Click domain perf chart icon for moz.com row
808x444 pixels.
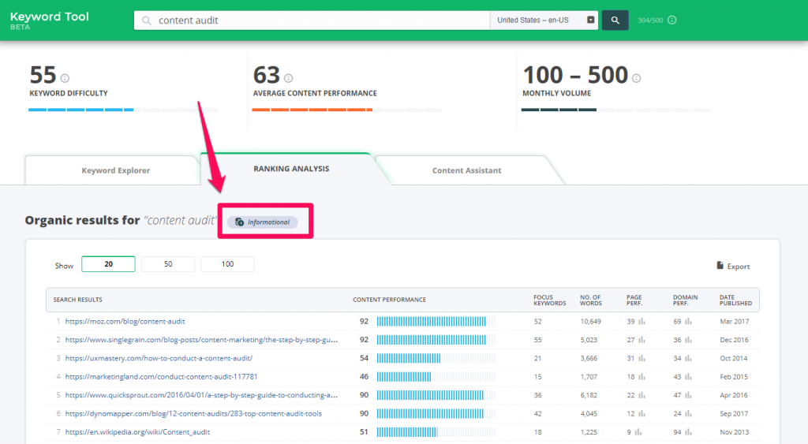(x=688, y=322)
